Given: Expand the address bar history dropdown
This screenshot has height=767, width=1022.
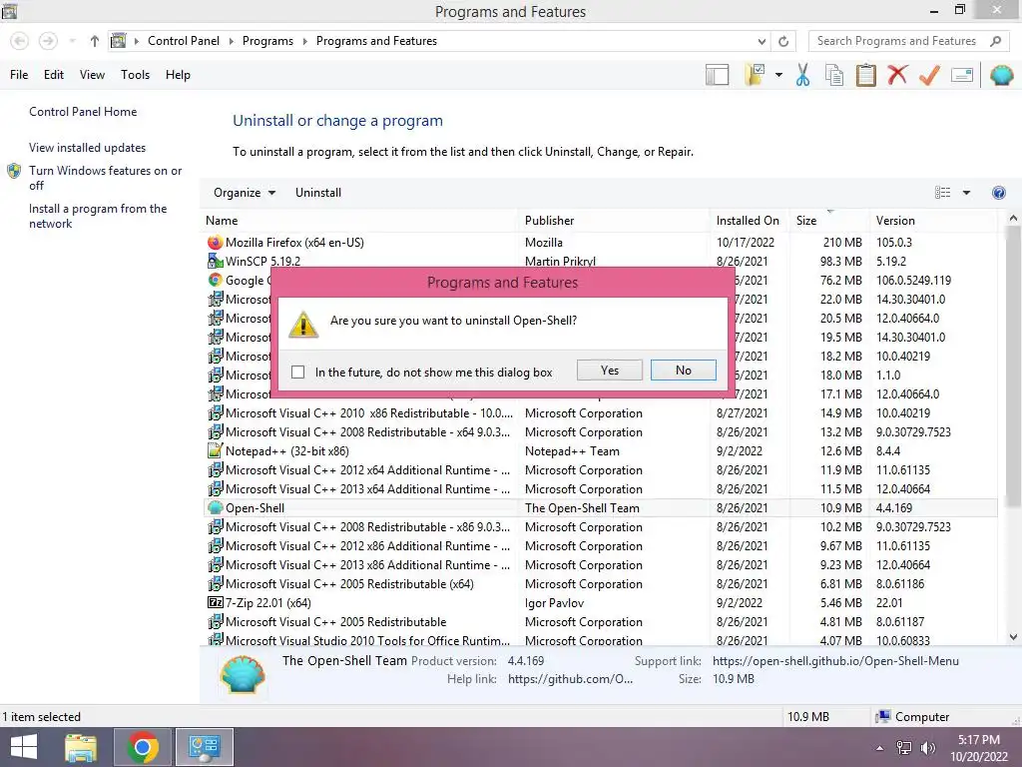Looking at the screenshot, I should coord(762,41).
